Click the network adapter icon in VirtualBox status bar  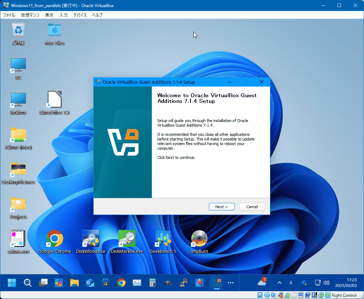tap(280, 295)
